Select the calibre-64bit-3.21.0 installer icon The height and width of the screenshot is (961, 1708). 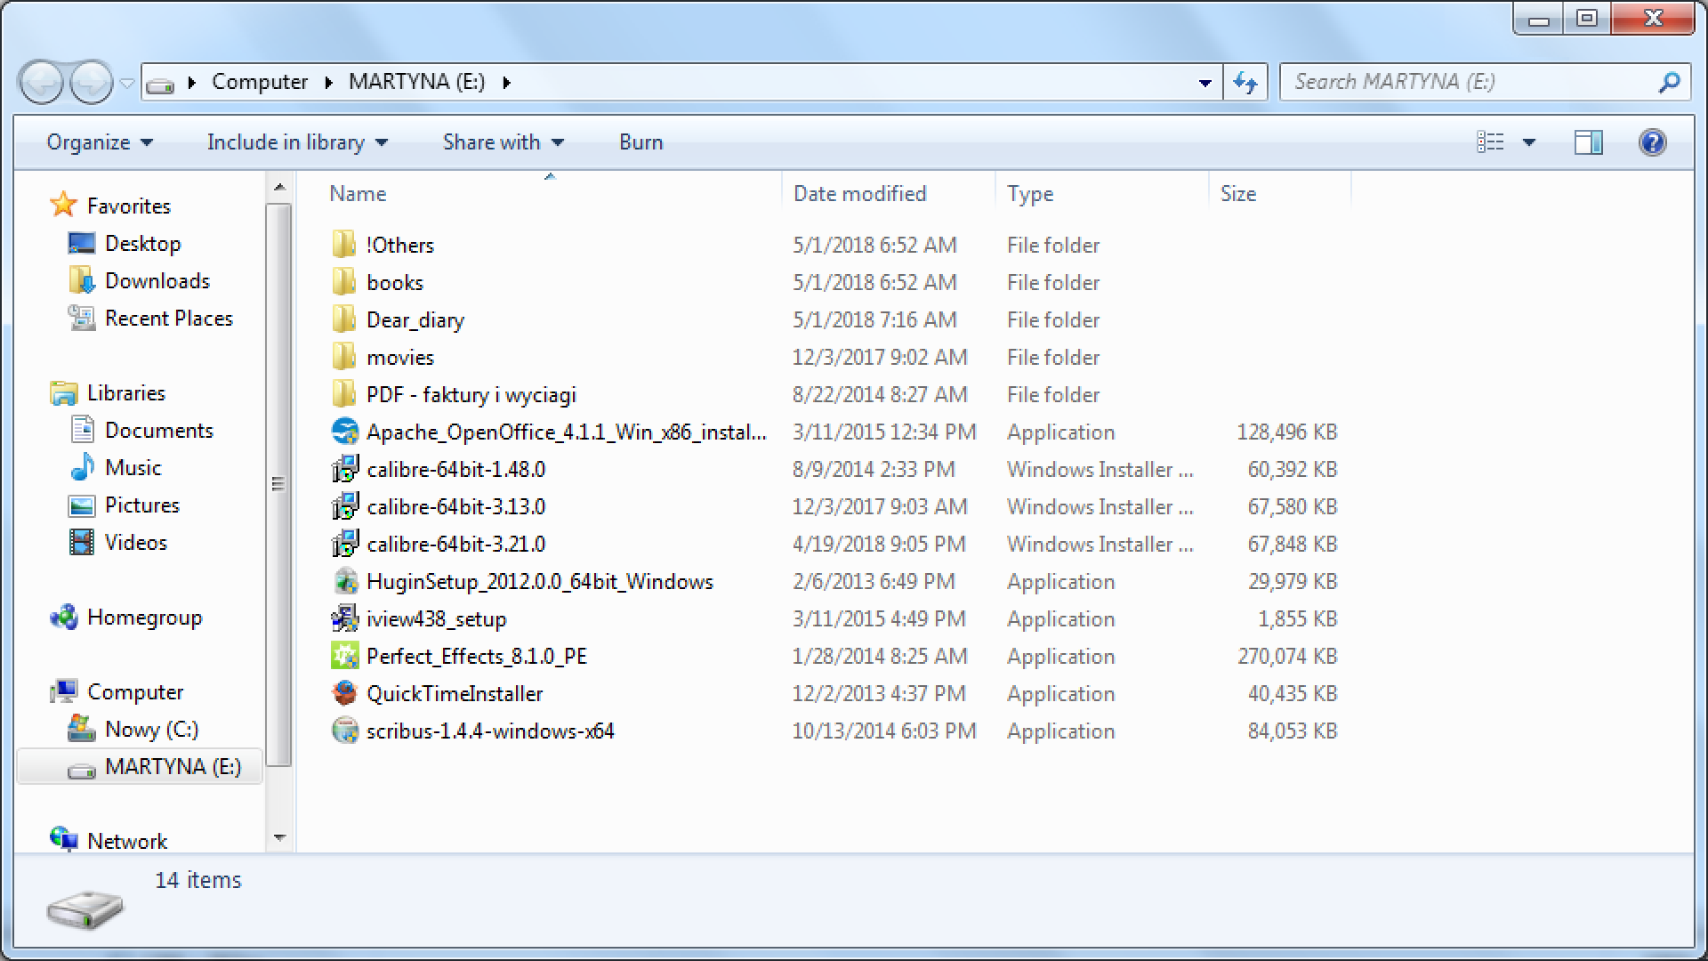point(344,544)
